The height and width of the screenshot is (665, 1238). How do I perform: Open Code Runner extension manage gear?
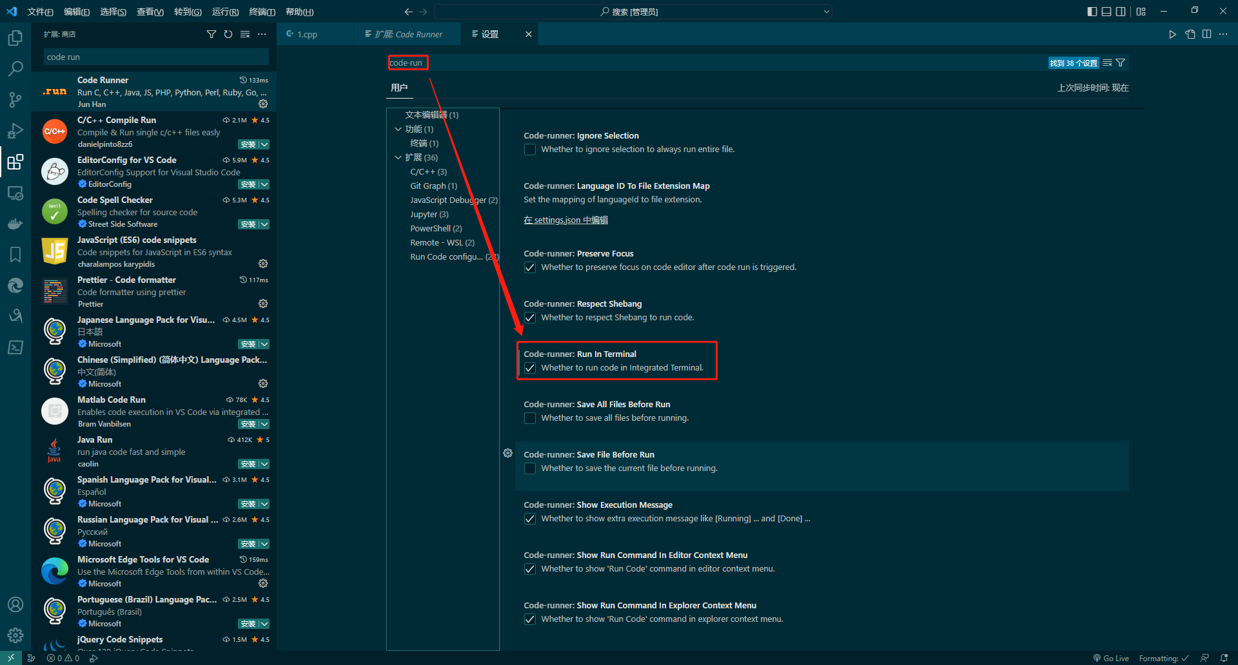(263, 104)
